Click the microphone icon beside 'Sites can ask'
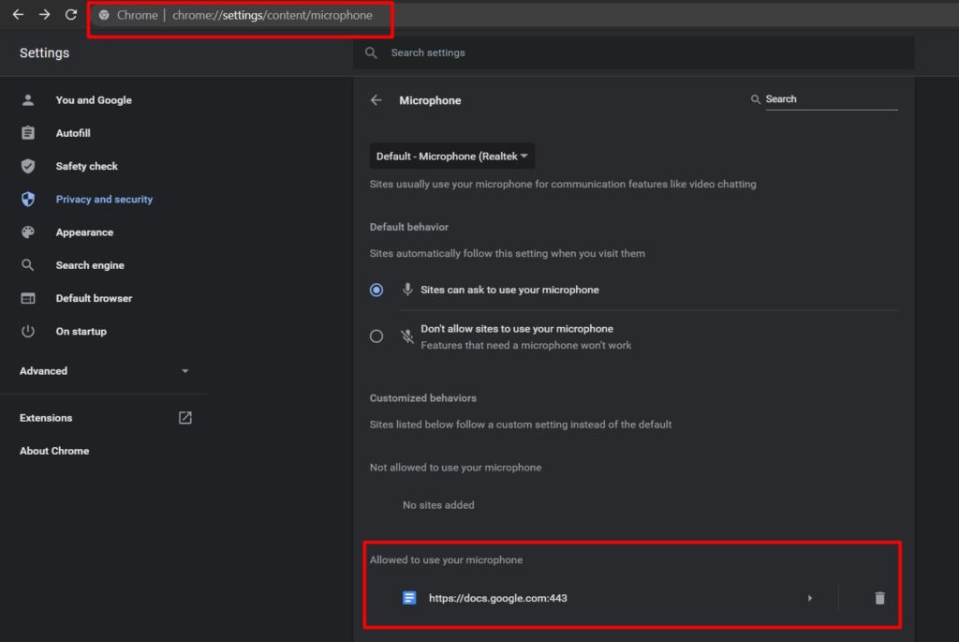The image size is (959, 642). pyautogui.click(x=406, y=290)
